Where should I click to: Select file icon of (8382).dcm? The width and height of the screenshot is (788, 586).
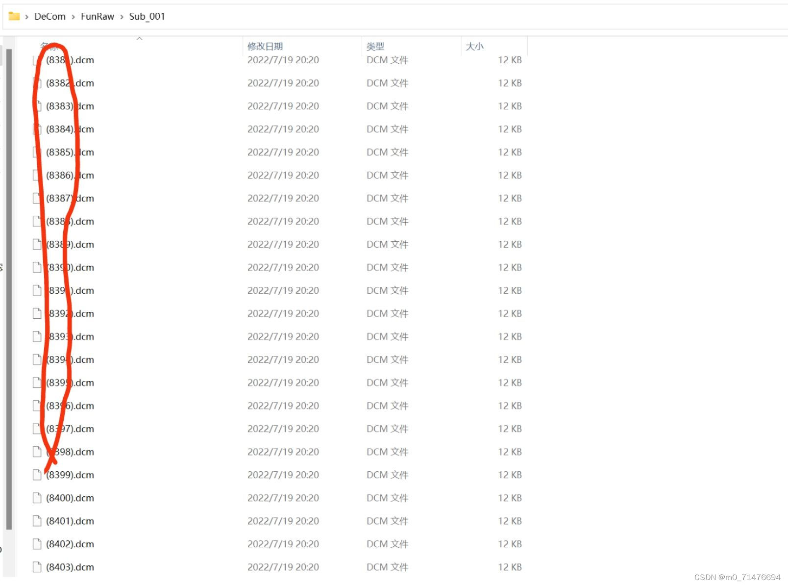[36, 83]
